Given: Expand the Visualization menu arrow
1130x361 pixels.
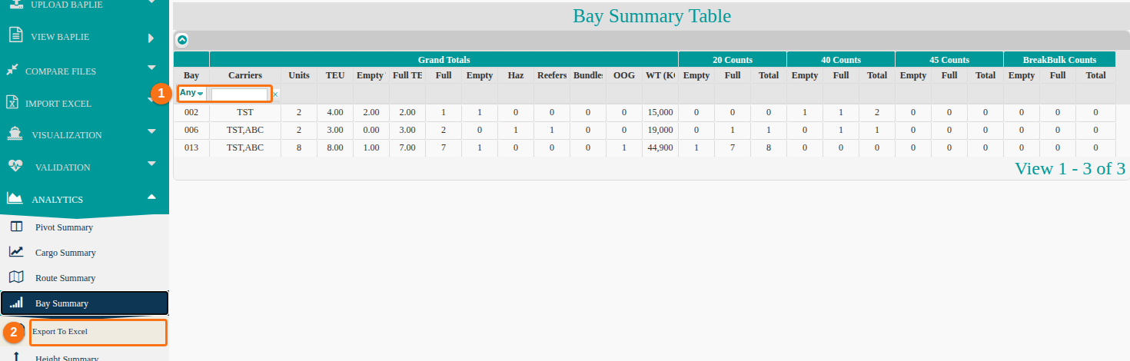Looking at the screenshot, I should pyautogui.click(x=151, y=131).
